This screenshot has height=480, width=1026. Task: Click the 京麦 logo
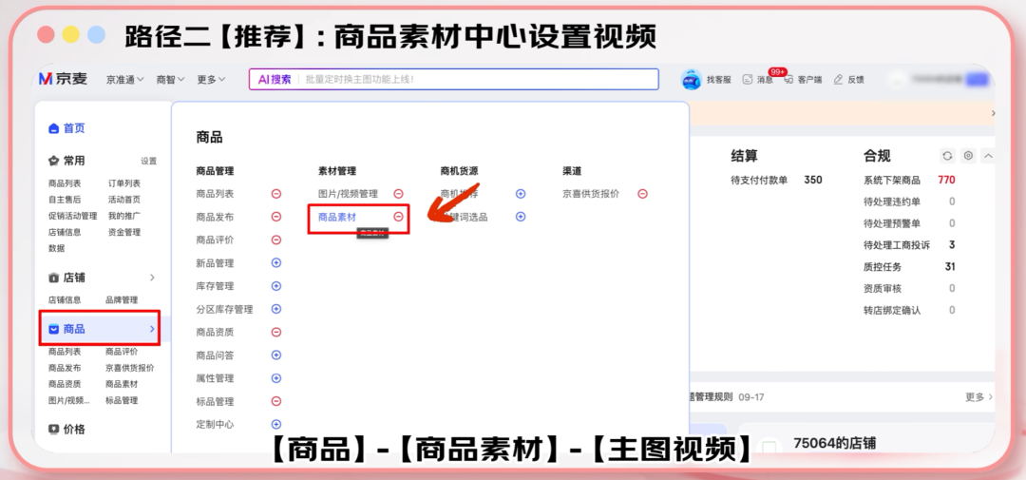coord(63,79)
